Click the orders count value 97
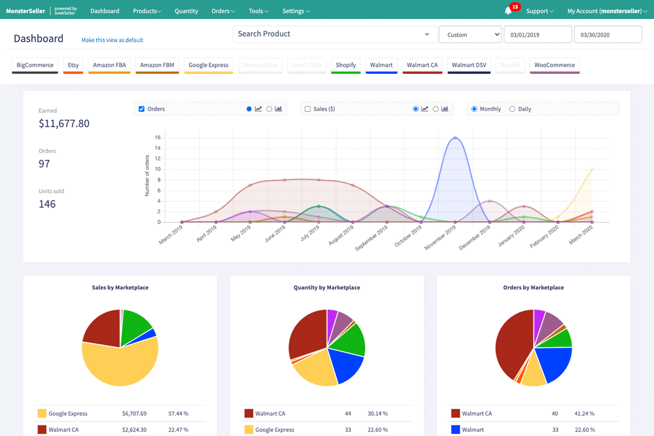 pos(44,164)
